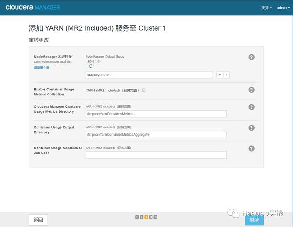The width and height of the screenshot is (293, 227).
Task: Open the 支持 support dropdown menu
Action: coord(266,8)
